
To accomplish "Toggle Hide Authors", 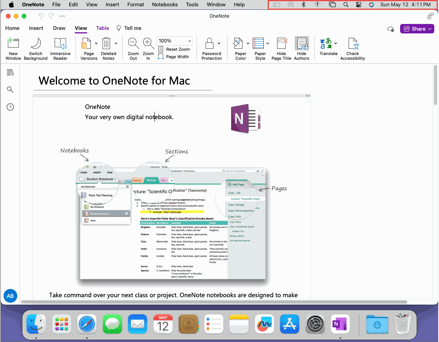I will pyautogui.click(x=301, y=49).
